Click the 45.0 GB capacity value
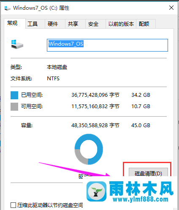 pyautogui.click(x=141, y=125)
